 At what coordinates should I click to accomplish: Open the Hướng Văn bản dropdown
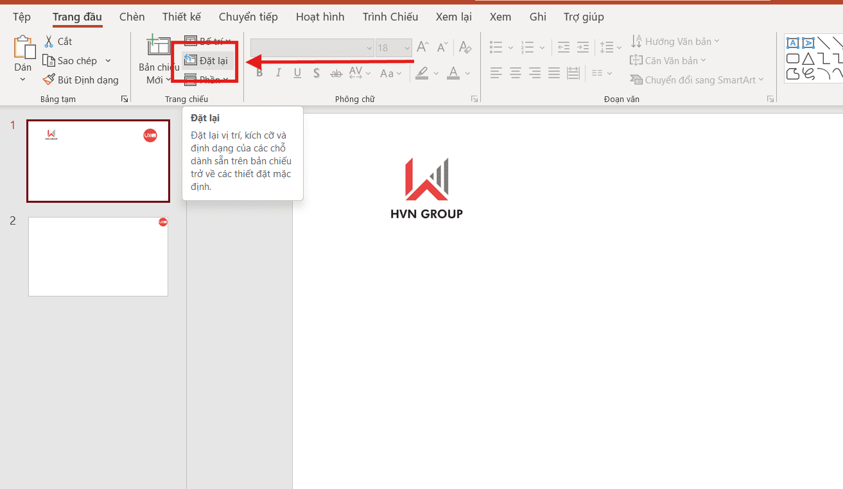tap(675, 40)
